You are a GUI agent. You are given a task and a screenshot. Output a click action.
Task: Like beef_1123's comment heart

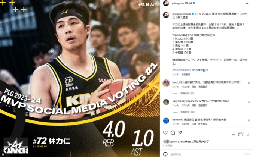click(249, 83)
